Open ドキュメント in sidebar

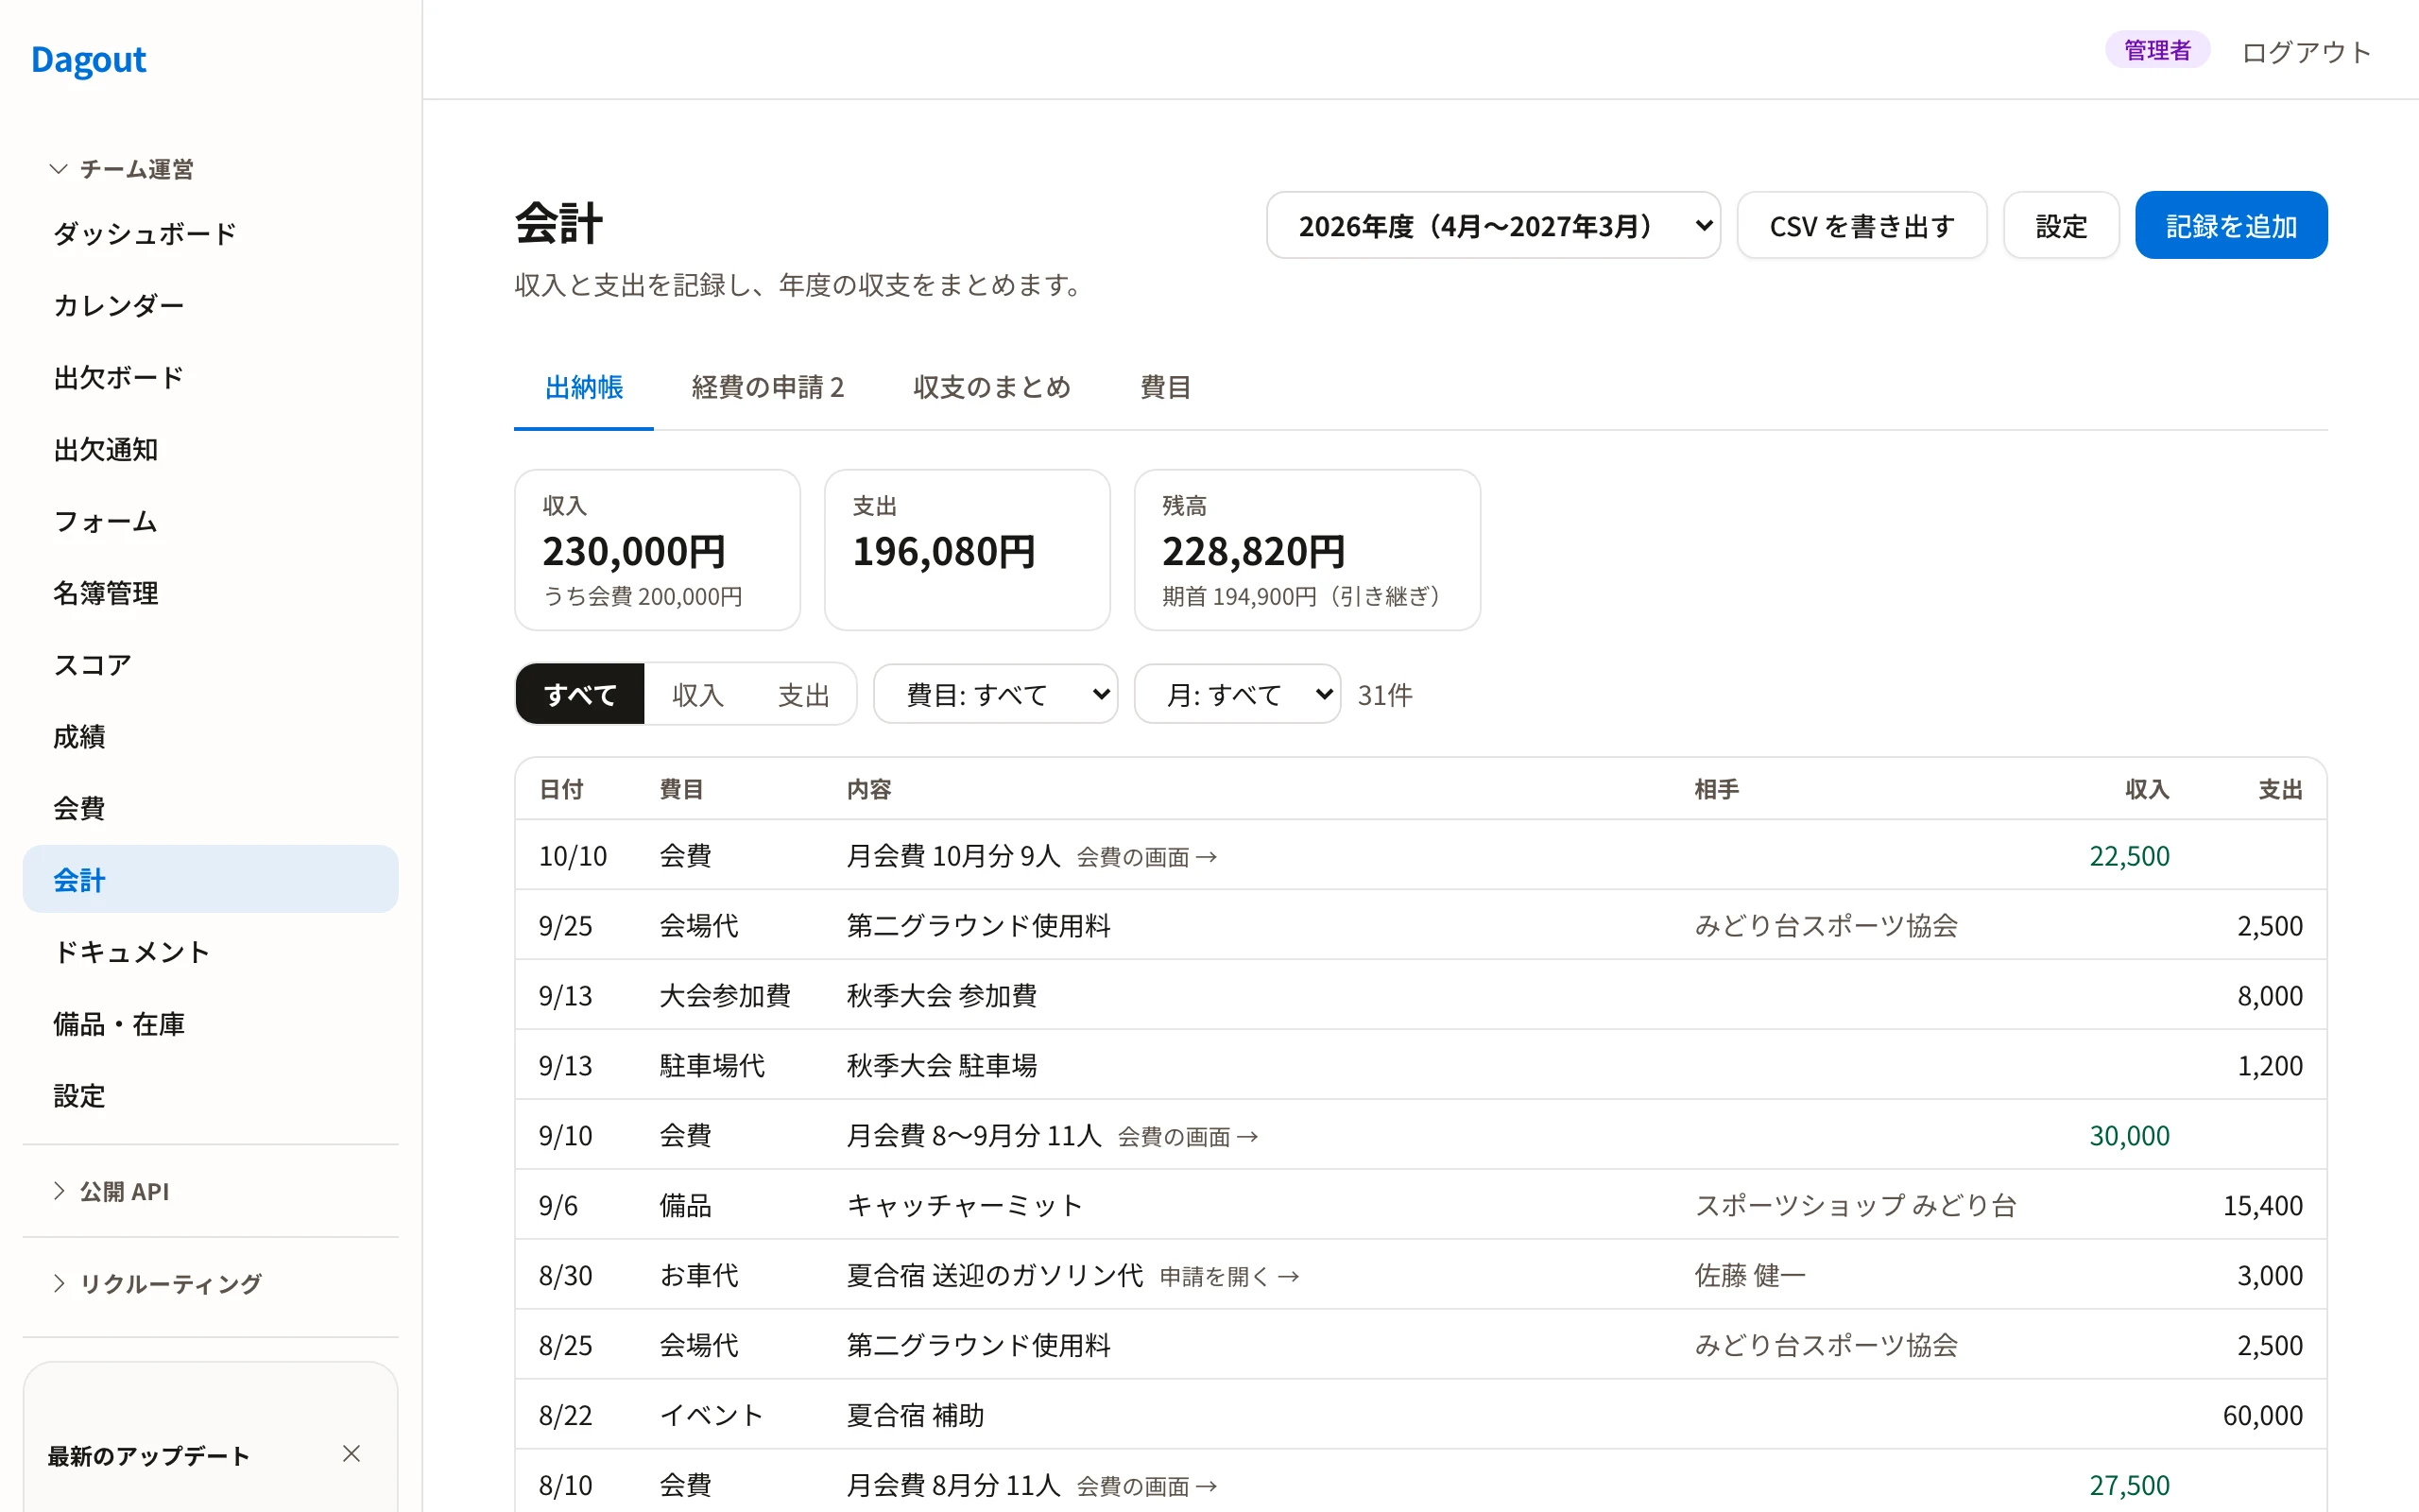[x=210, y=952]
